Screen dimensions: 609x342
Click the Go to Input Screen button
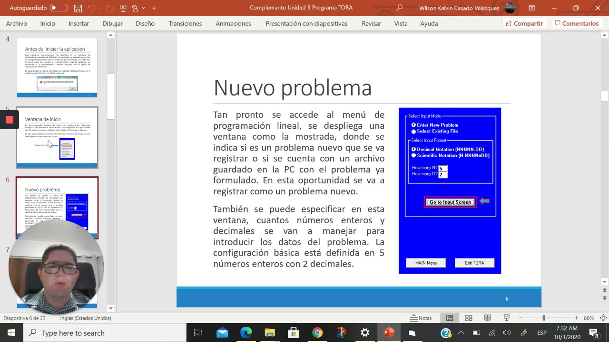click(x=450, y=202)
